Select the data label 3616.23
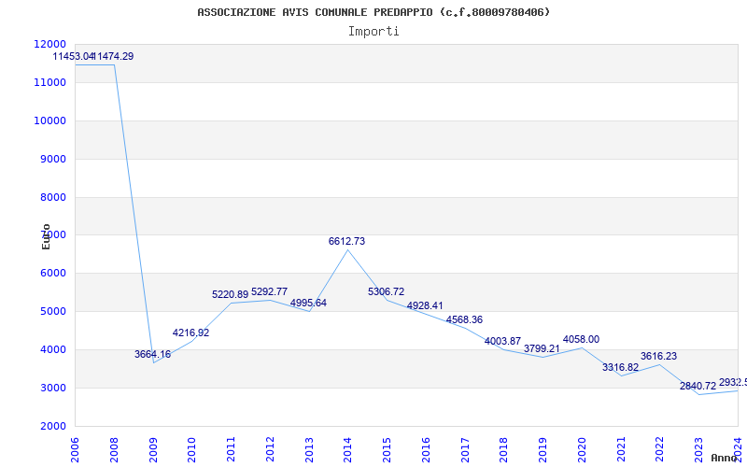Viewport: 747px width, 467px height. (x=658, y=356)
